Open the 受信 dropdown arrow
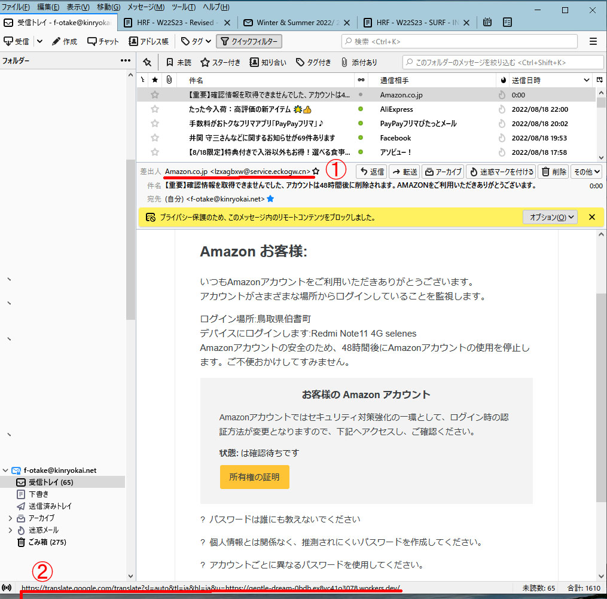The height and width of the screenshot is (599, 607). (39, 41)
